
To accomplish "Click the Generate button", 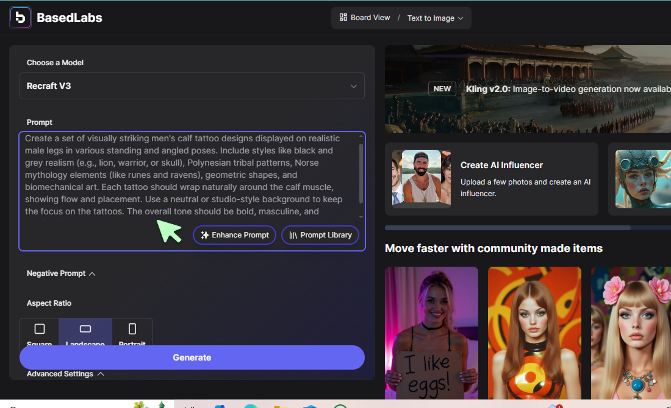I will (x=192, y=357).
